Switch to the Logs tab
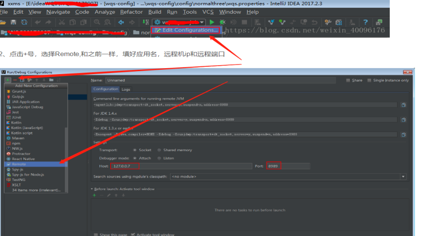This screenshot has width=424, height=236. point(126,89)
